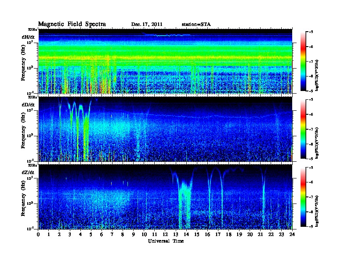This screenshot has width=348, height=269.
Task: Click the "-5" value on dZ/dt color scale
Action: (x=311, y=167)
